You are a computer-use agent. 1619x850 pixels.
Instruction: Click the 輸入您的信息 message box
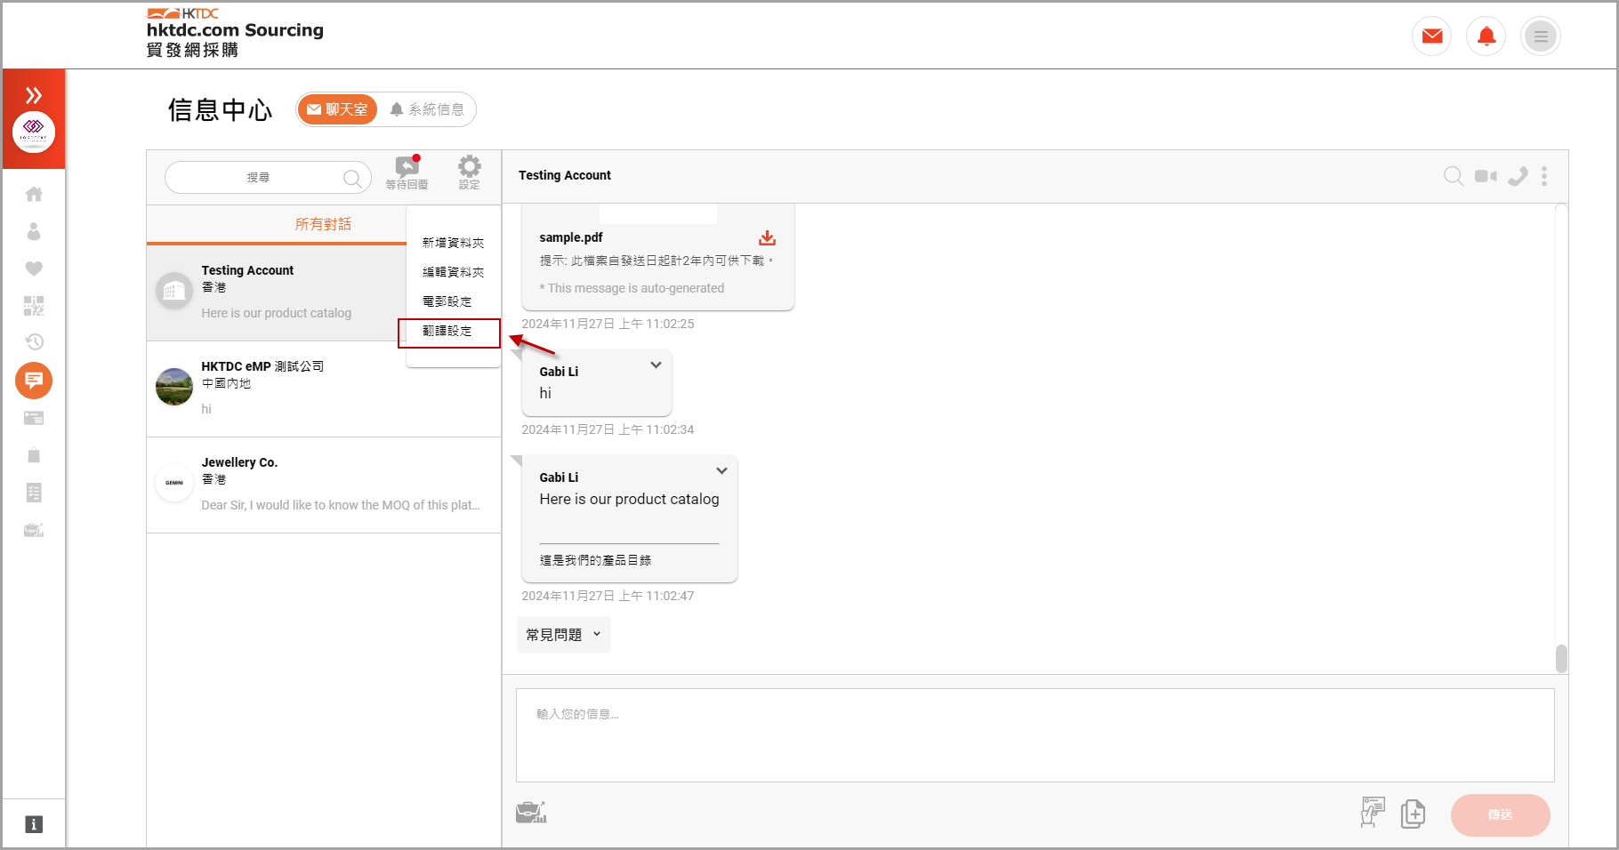(x=1035, y=735)
